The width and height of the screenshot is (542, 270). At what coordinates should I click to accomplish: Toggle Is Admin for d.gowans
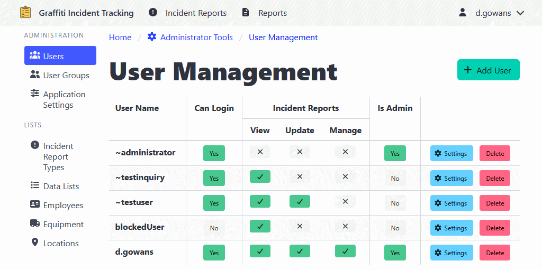395,253
